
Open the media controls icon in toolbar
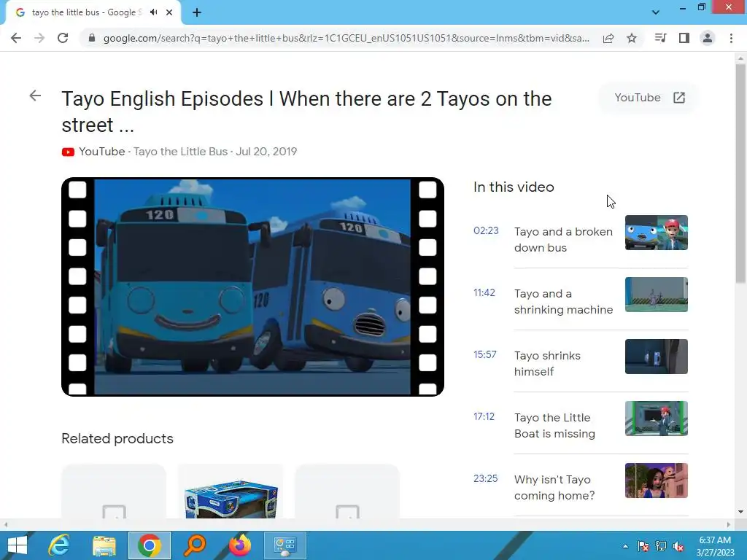(x=660, y=38)
